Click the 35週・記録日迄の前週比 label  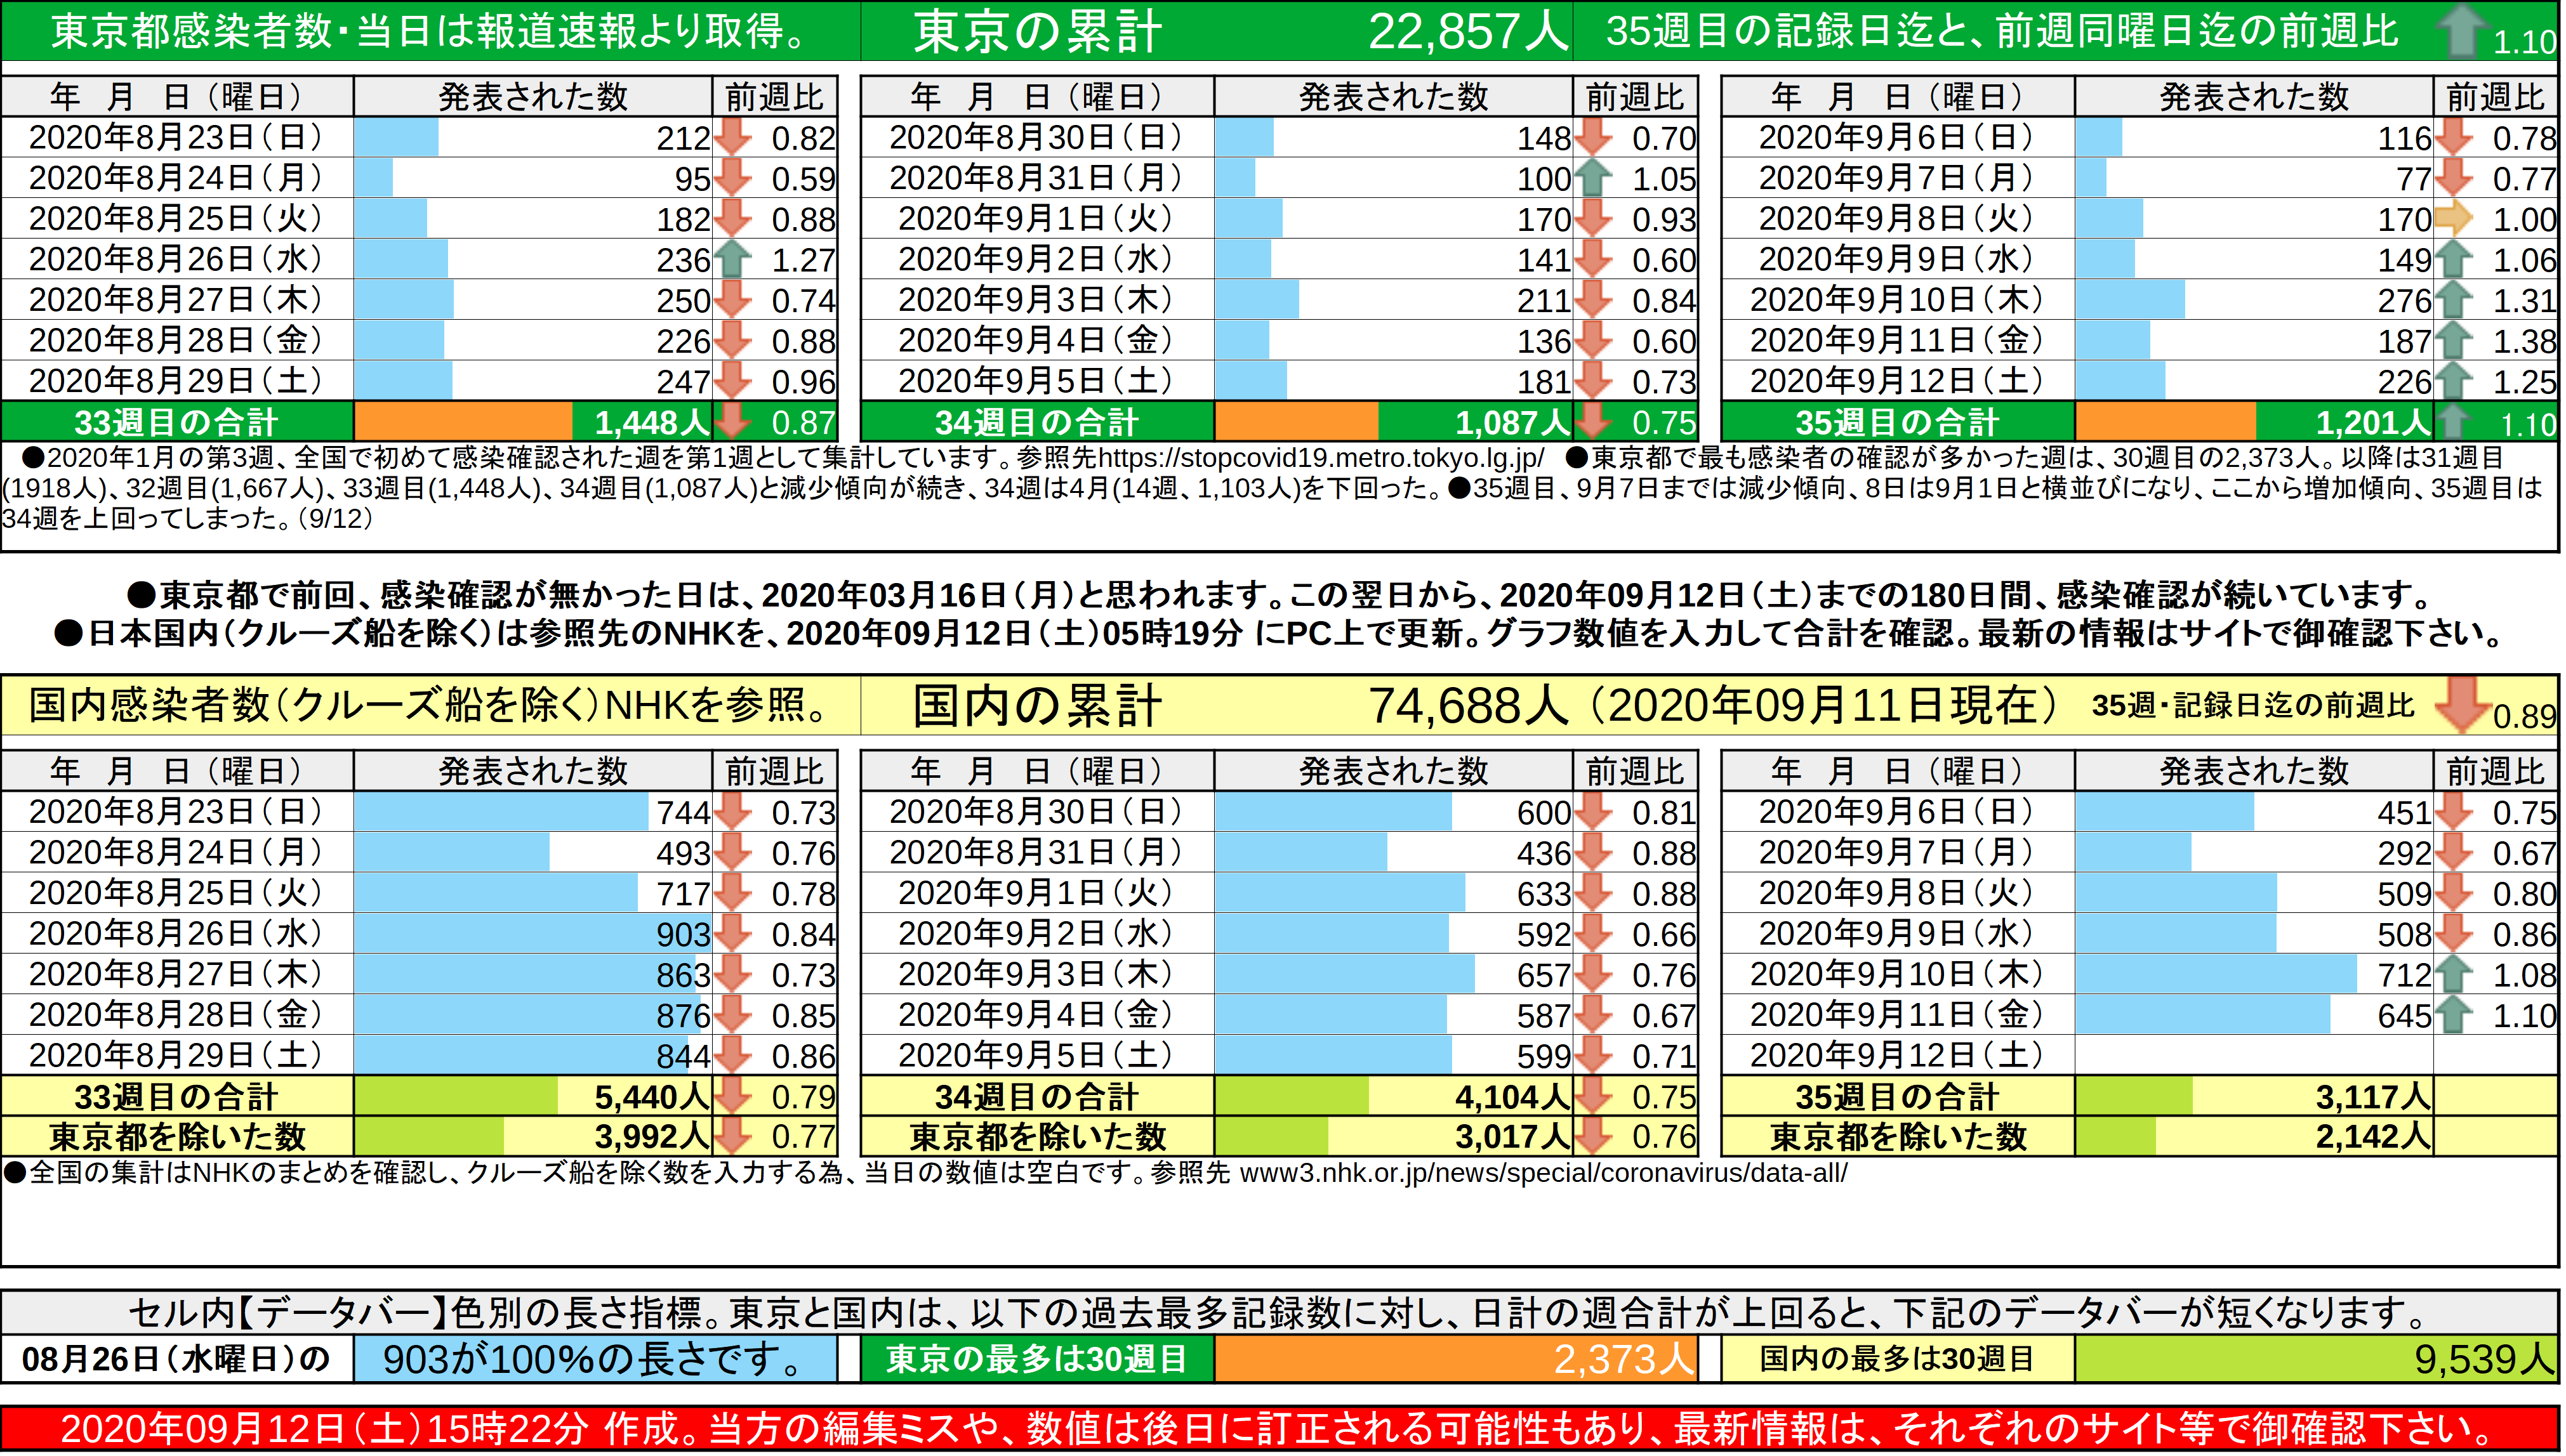click(x=2253, y=705)
